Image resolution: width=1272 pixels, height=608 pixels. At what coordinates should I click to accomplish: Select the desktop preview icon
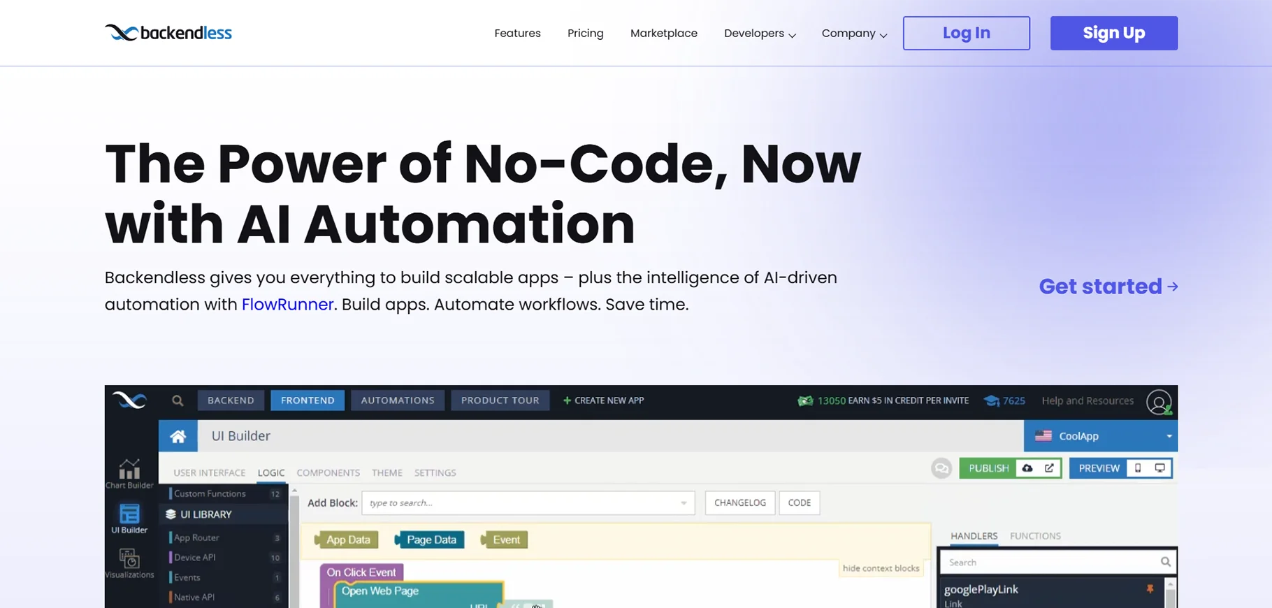coord(1160,468)
